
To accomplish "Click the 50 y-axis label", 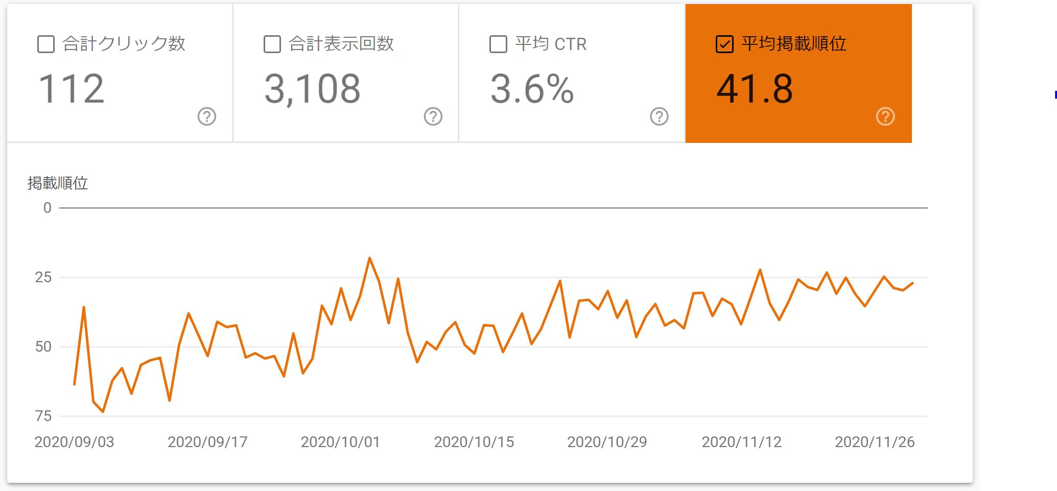I will [x=43, y=347].
